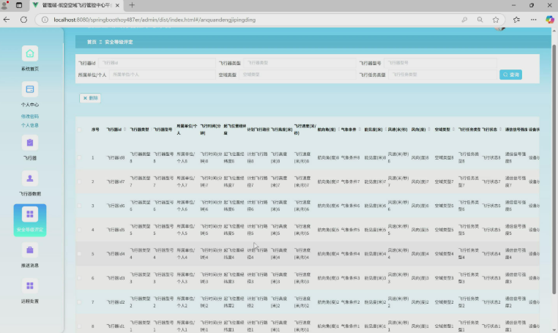
Task: Add page to favorites with star icon
Action: click(496, 20)
